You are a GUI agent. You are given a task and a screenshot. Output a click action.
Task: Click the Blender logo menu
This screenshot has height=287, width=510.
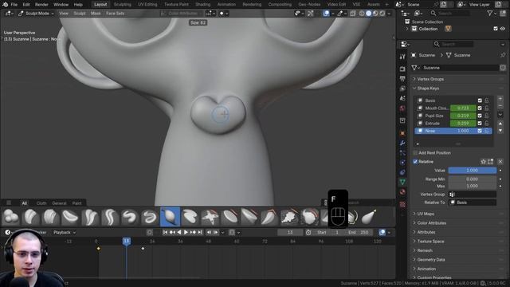click(x=5, y=5)
